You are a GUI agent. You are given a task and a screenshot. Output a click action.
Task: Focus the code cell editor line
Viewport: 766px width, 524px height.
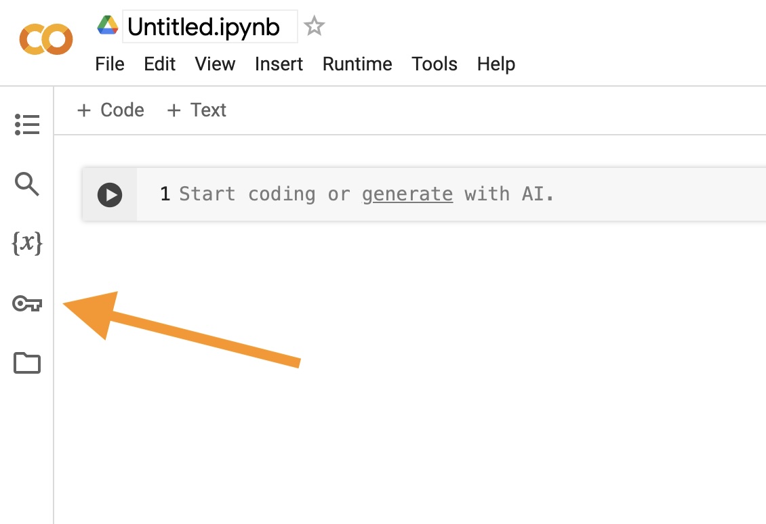coord(451,194)
